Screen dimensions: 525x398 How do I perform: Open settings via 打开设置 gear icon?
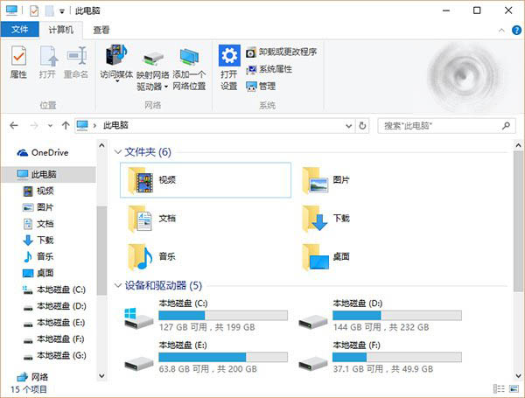[x=229, y=55]
